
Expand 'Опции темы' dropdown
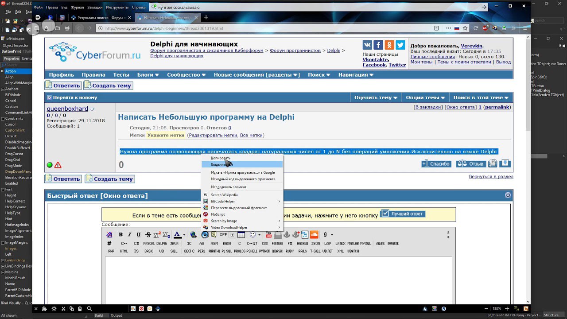point(425,97)
